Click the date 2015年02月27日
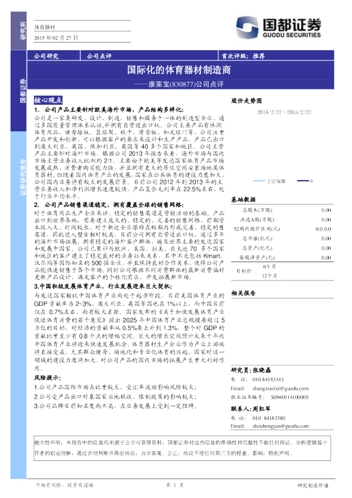Screen dimensions: 352x498 click(56, 38)
